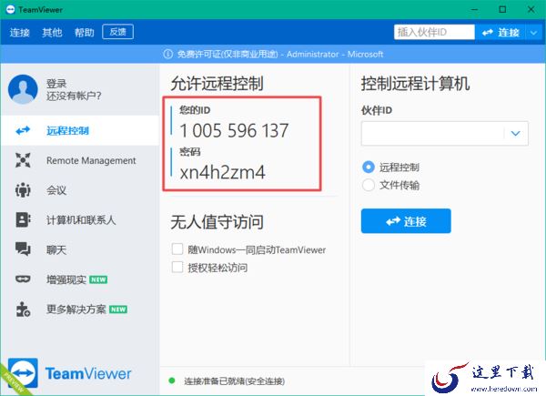Click the top toolbar 连接 button
Screen dimensions: 546x396
[x=500, y=33]
